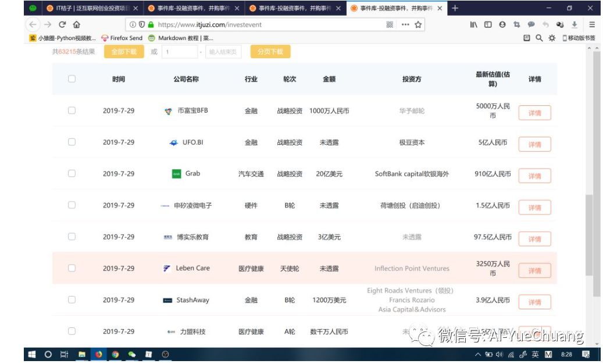Check the box for 币富宝BFB row
This screenshot has height=364, width=603.
click(x=72, y=110)
